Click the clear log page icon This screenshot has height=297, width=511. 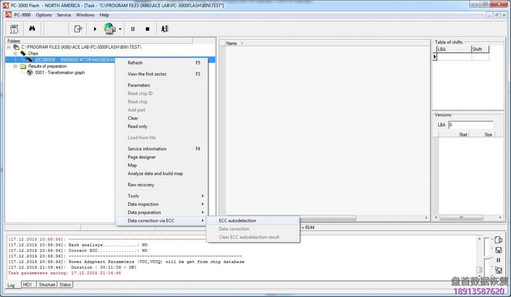click(498, 240)
